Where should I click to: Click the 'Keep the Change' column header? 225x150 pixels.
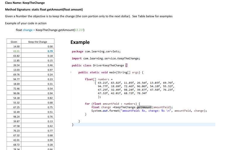pos(38,42)
